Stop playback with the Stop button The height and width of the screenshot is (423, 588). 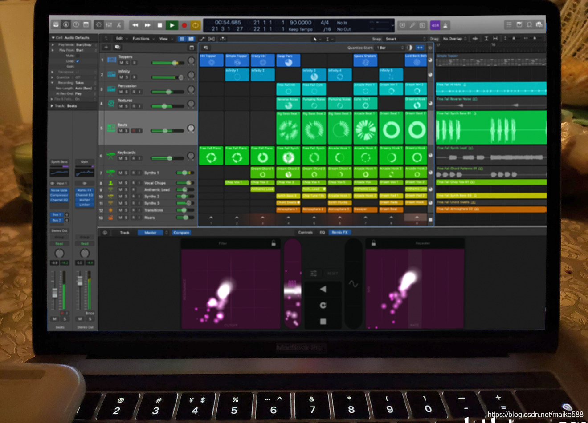tap(159, 25)
